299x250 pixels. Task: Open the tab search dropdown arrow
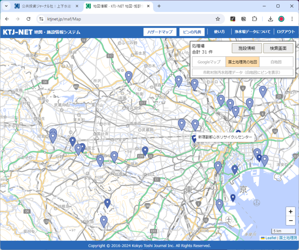6,6
